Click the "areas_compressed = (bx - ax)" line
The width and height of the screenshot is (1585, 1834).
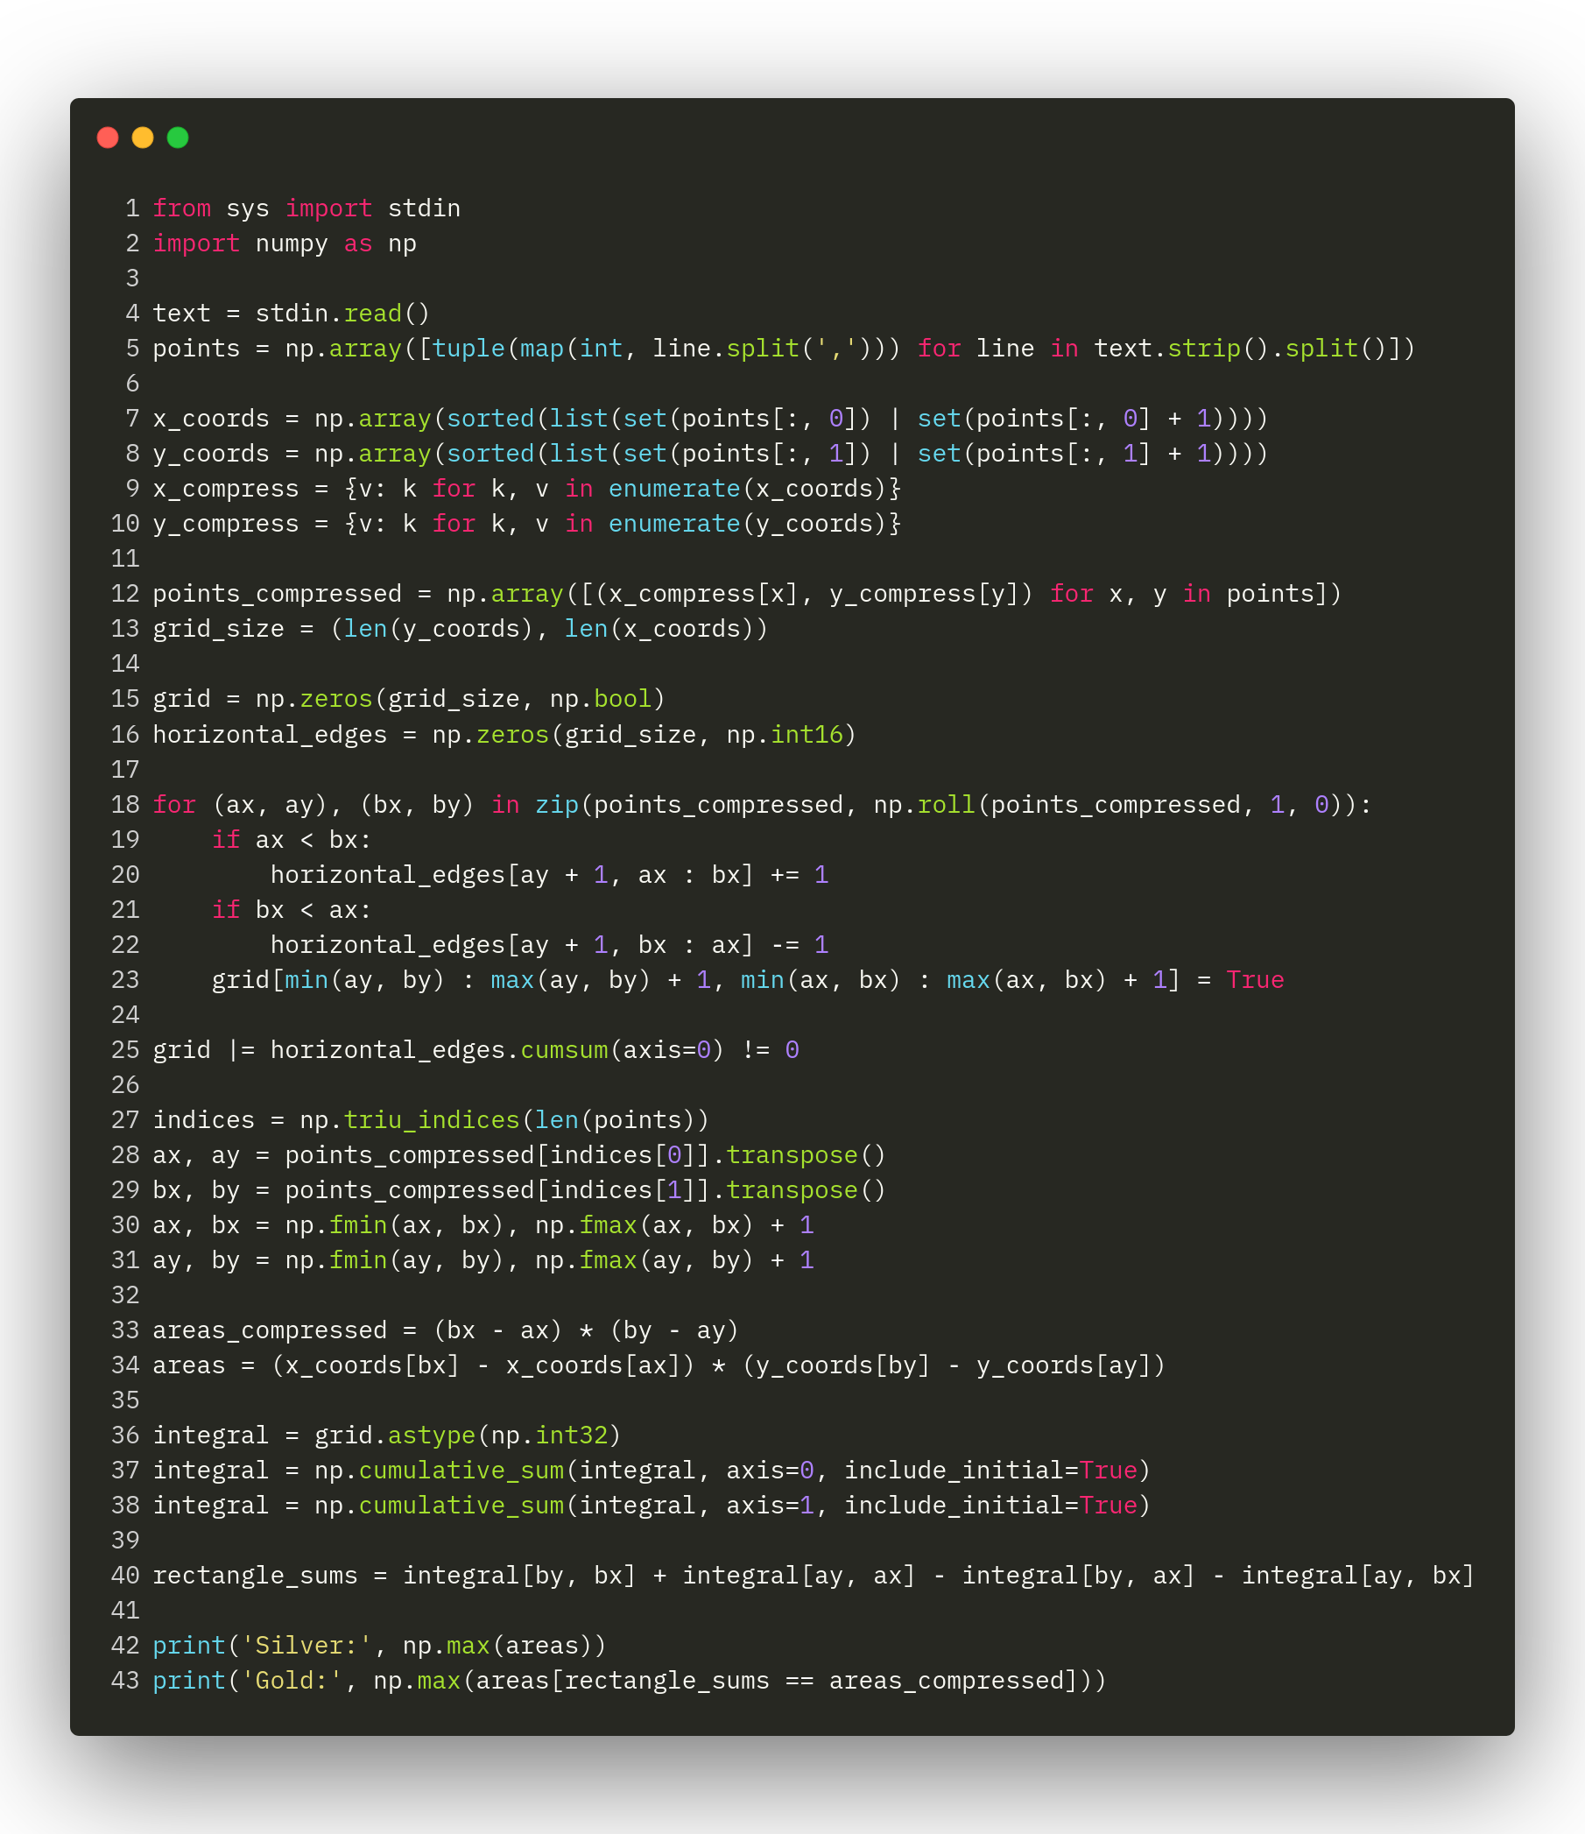point(445,1330)
